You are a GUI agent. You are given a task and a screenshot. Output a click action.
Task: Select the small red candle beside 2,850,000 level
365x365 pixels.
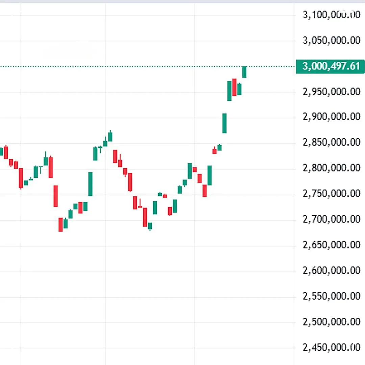pos(214,151)
